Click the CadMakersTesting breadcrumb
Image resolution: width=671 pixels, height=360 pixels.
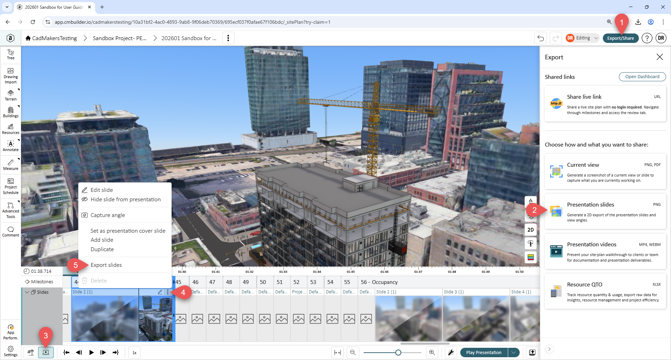pyautogui.click(x=51, y=38)
